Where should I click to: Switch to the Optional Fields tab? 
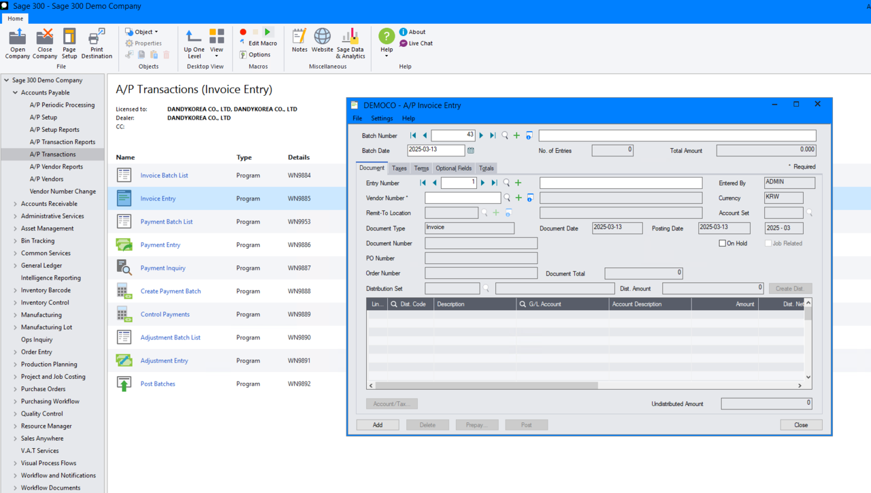[453, 168]
